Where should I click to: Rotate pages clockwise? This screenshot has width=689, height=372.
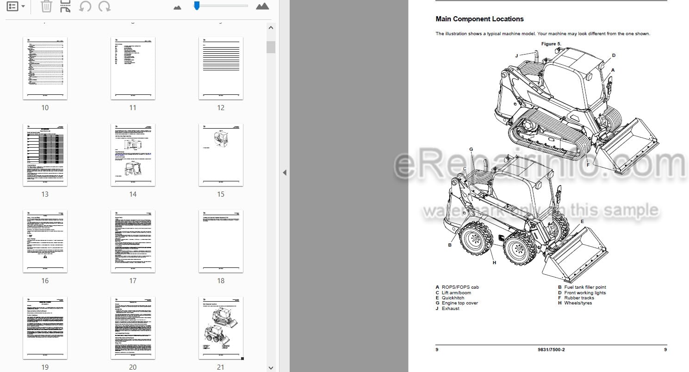(x=105, y=6)
